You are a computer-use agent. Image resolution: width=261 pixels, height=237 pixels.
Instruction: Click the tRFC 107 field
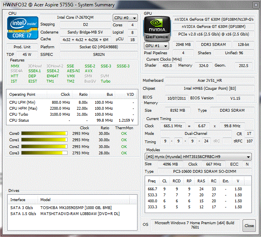coord(249,141)
